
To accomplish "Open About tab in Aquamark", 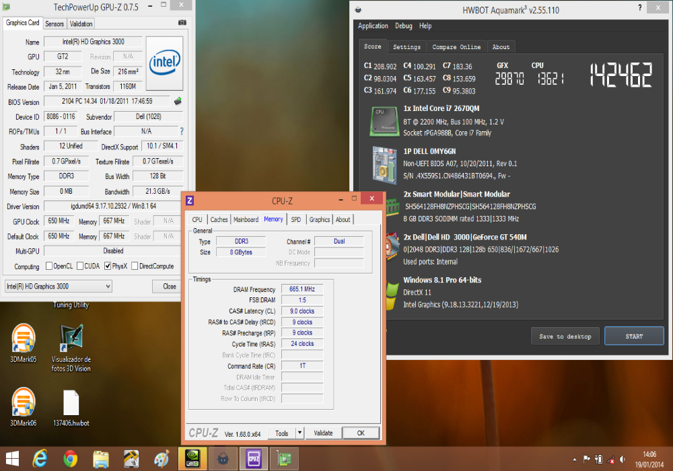I will 501,46.
